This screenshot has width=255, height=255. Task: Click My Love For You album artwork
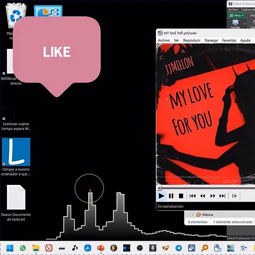point(205,114)
